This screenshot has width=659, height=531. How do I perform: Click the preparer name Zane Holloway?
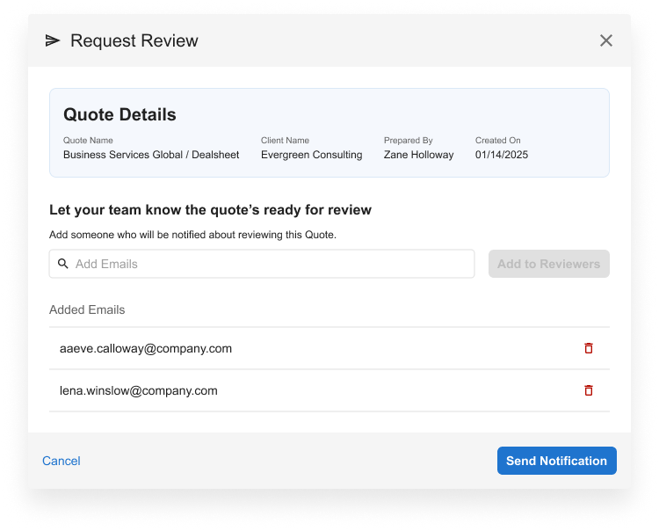418,155
